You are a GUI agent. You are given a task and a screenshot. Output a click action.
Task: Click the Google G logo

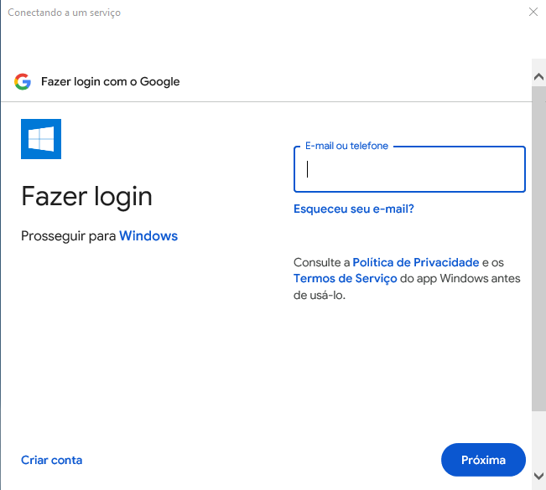point(23,82)
